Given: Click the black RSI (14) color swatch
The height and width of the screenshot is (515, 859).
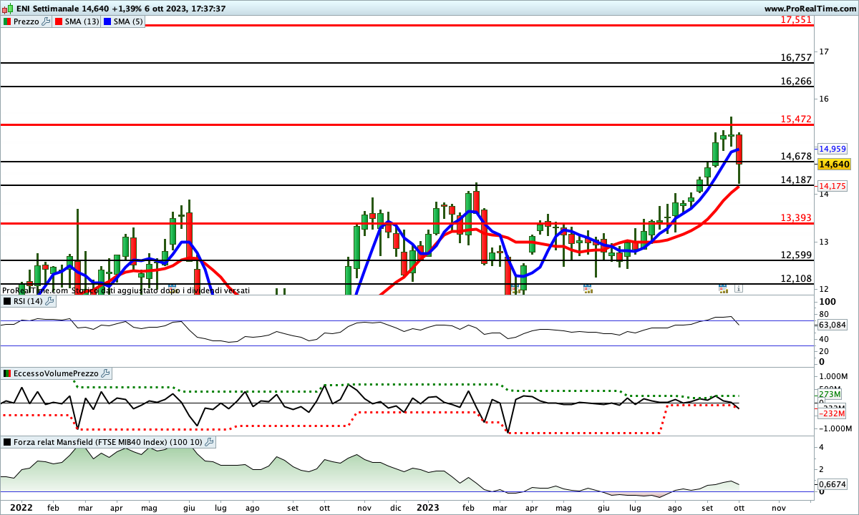Looking at the screenshot, I should tap(7, 302).
